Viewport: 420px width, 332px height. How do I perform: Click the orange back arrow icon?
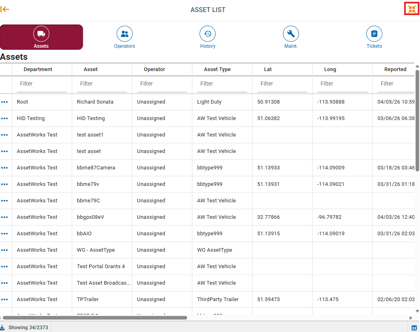5,9
